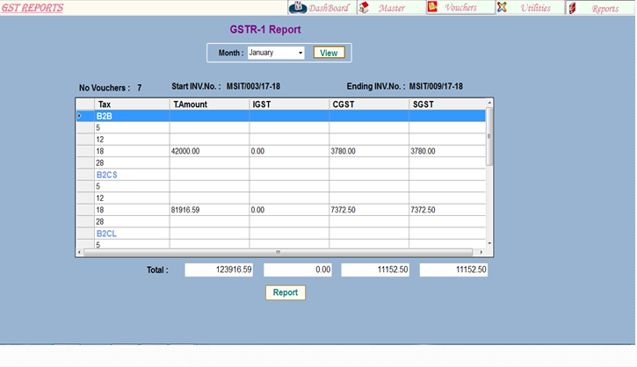
Task: Click the Vouchers icon
Action: 432,7
